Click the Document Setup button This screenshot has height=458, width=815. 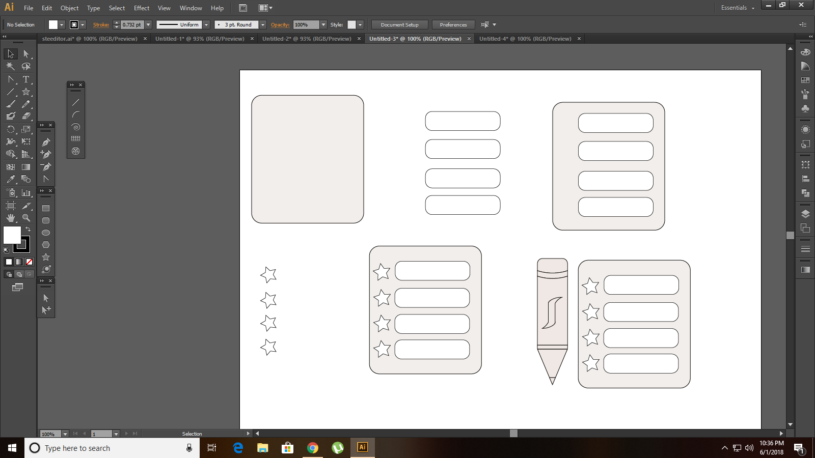pos(399,24)
